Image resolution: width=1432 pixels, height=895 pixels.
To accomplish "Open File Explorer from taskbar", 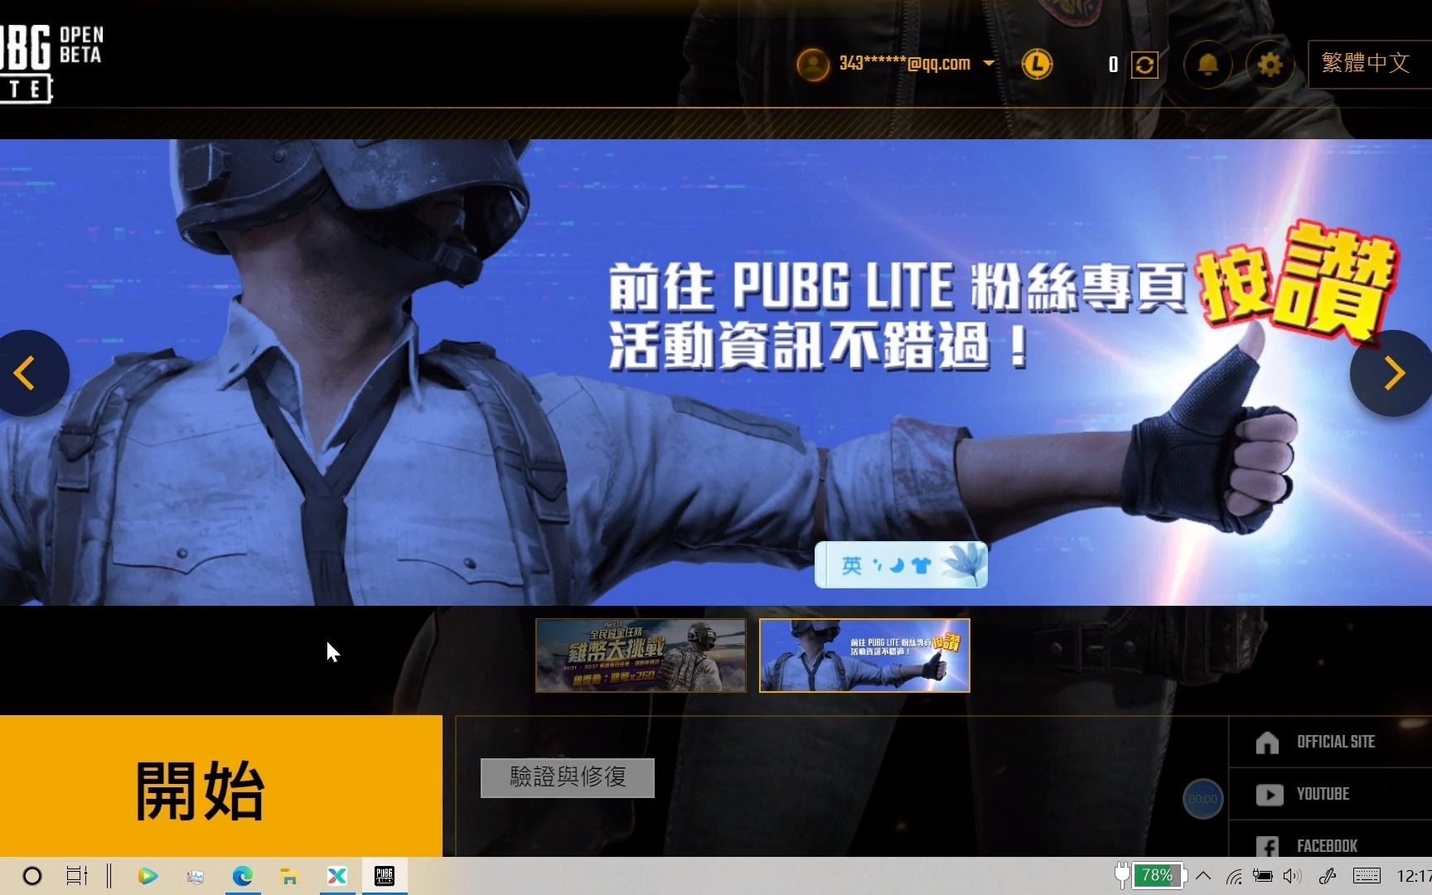I will (289, 876).
